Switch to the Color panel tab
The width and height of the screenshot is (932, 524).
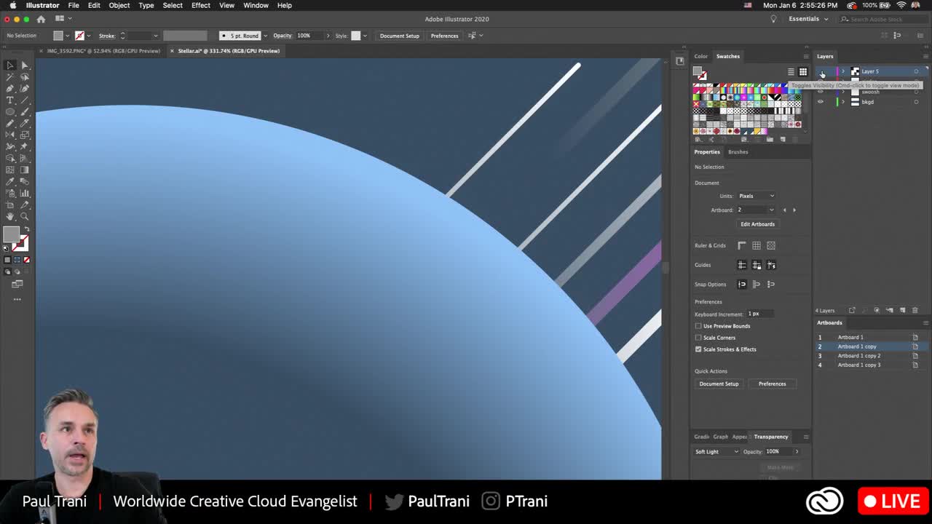point(700,56)
